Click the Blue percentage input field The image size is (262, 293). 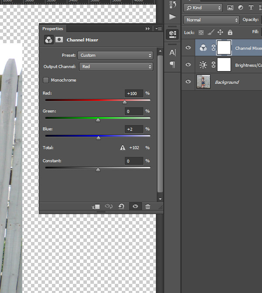point(134,129)
